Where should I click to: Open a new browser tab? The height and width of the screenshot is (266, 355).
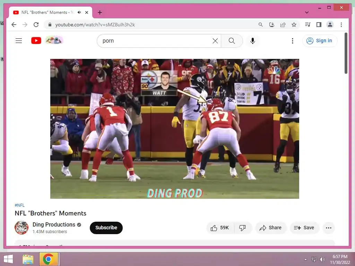[x=100, y=12]
